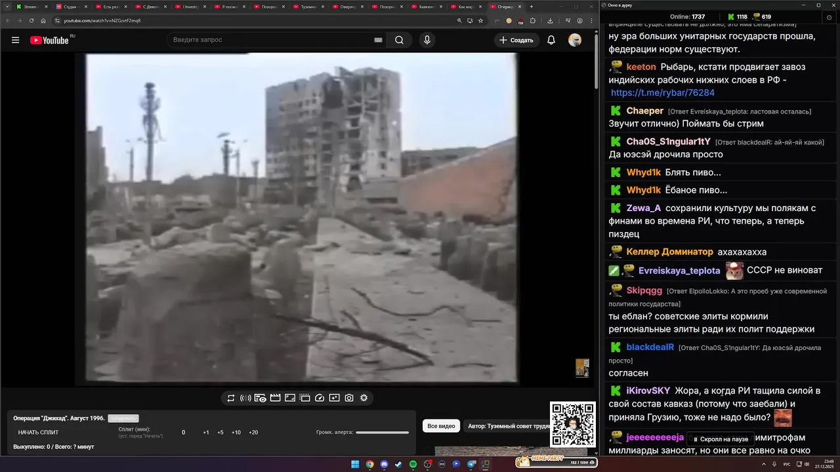Click the 'Создать' create button
840x472 pixels.
coord(516,40)
